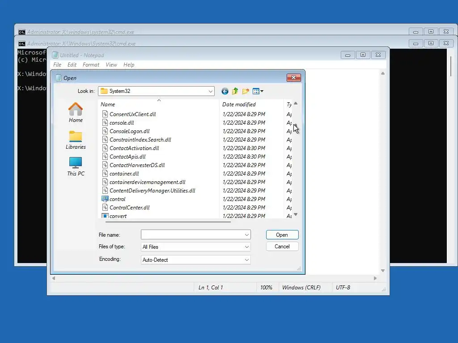Go to Libraries in the places bar
The height and width of the screenshot is (343, 458).
[76, 140]
